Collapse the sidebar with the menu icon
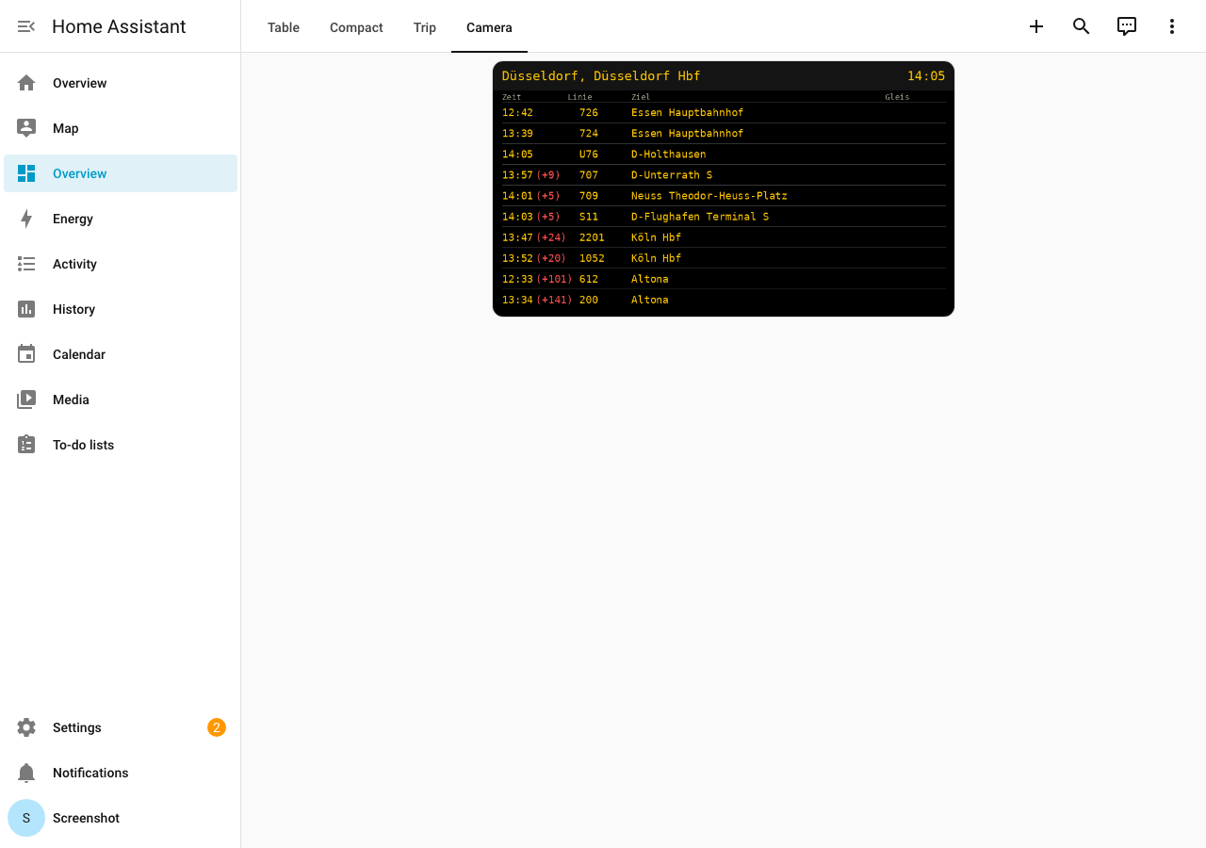The height and width of the screenshot is (848, 1206). pyautogui.click(x=26, y=26)
